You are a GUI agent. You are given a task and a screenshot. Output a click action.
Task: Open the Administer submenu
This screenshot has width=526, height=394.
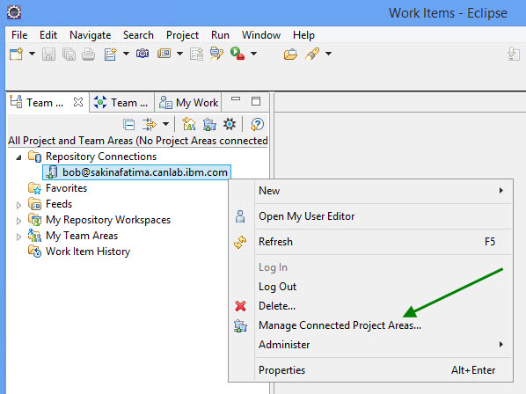371,345
